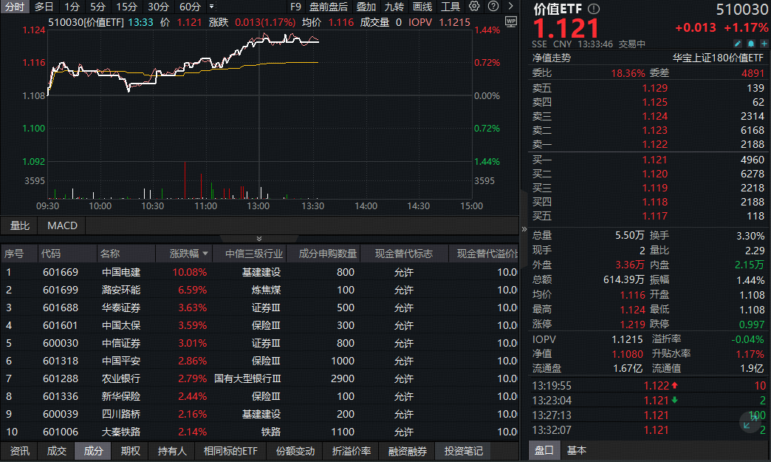771x462 pixels.
Task: Switch chart to 分时 intraday mode
Action: click(13, 6)
